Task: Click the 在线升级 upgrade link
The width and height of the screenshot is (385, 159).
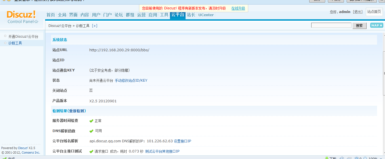Action: (x=238, y=9)
